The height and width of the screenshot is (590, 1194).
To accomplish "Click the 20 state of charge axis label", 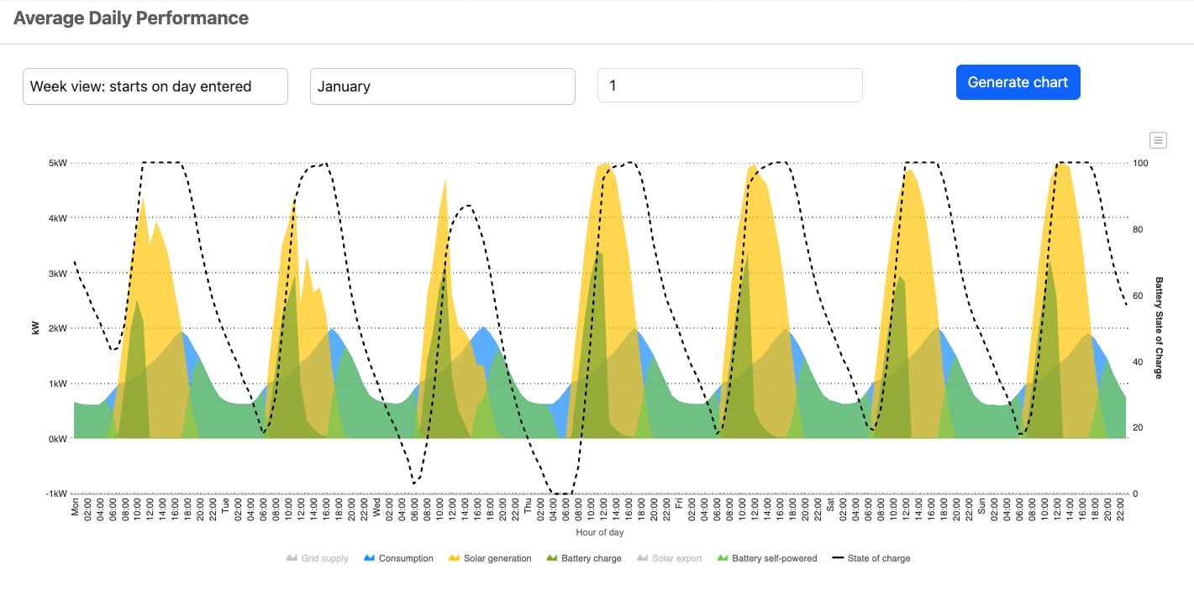I will tap(1138, 427).
